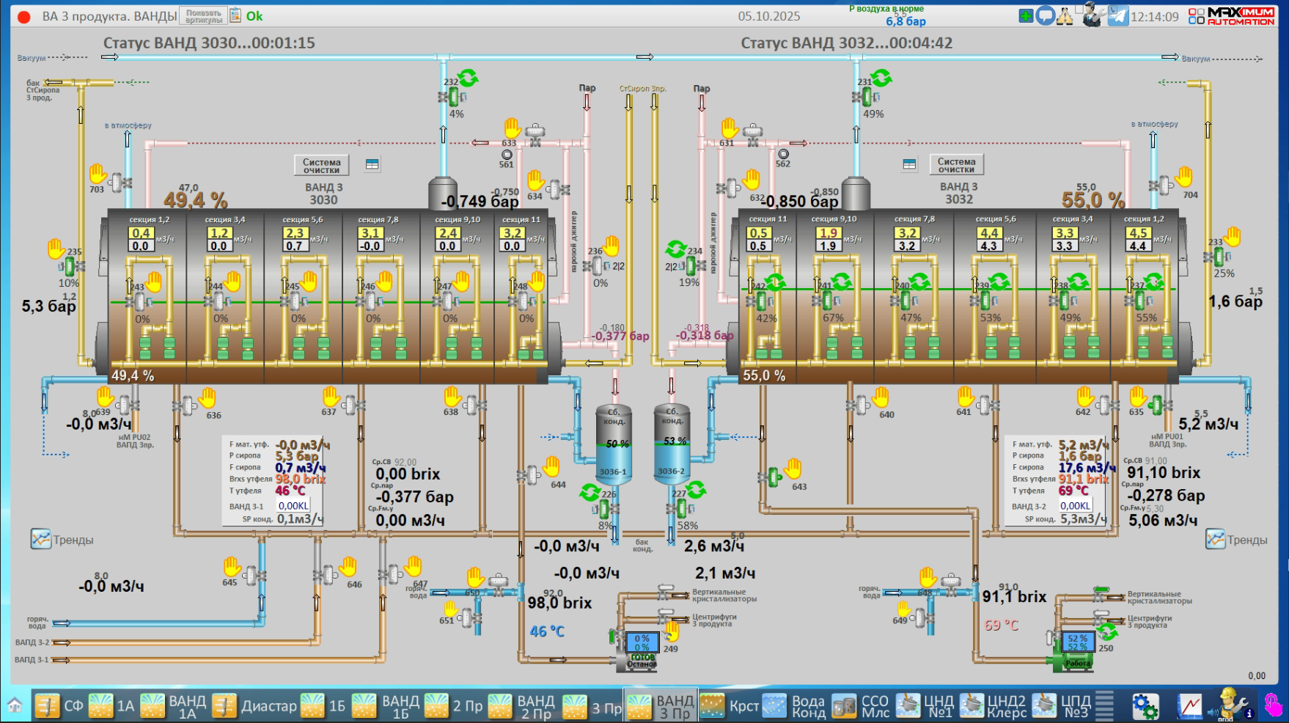The height and width of the screenshot is (723, 1289).
Task: Toggle manual mode hand on valve 703
Action: point(98,174)
